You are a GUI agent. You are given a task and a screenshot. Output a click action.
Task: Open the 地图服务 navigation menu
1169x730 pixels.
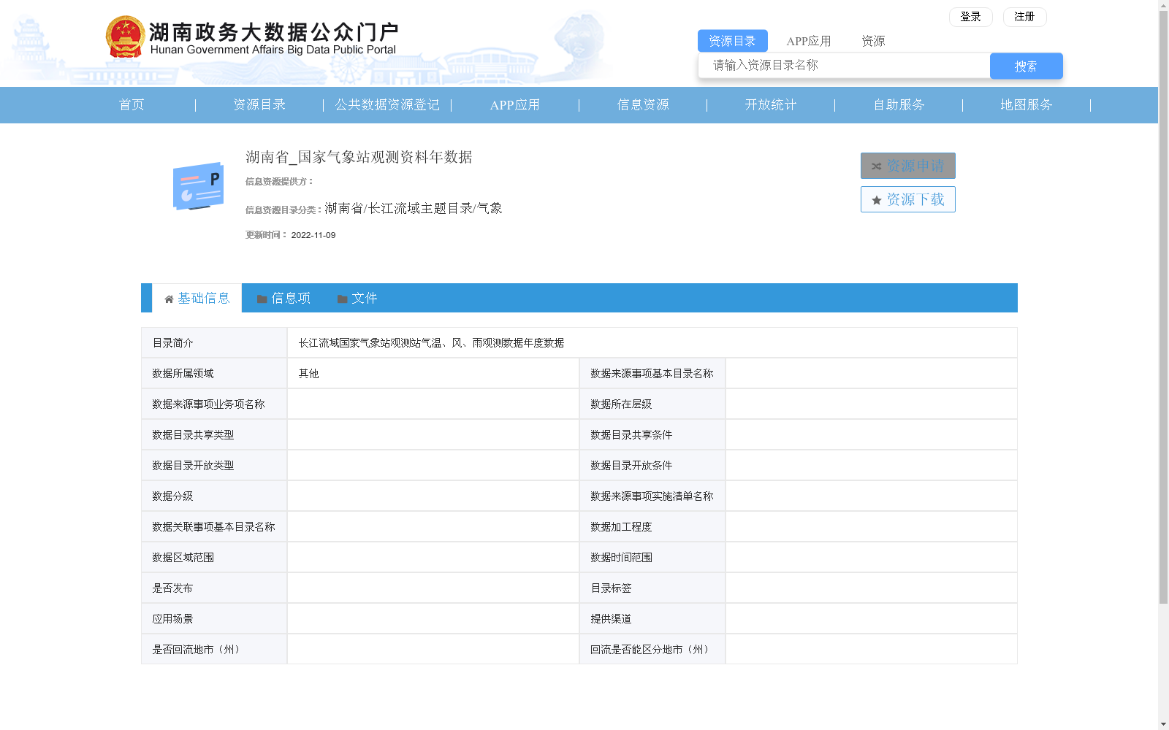(1026, 104)
